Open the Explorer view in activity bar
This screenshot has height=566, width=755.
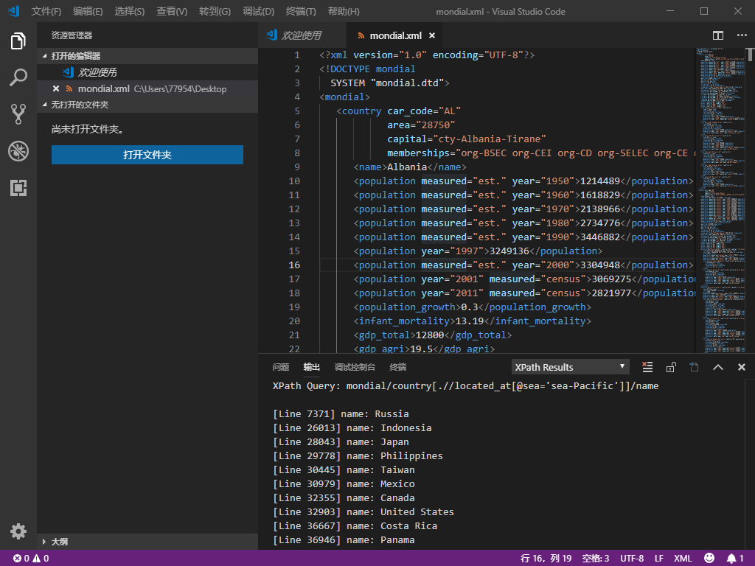pos(18,41)
